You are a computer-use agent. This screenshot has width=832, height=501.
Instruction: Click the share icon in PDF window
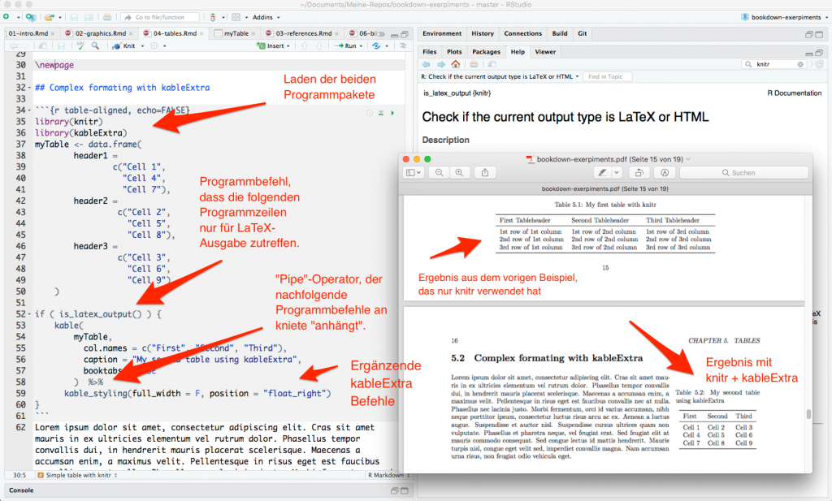click(485, 173)
